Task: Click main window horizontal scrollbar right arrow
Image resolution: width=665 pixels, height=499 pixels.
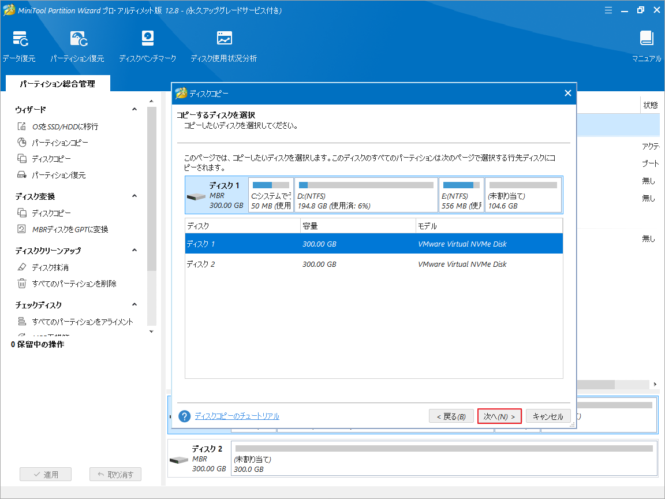Action: point(655,384)
